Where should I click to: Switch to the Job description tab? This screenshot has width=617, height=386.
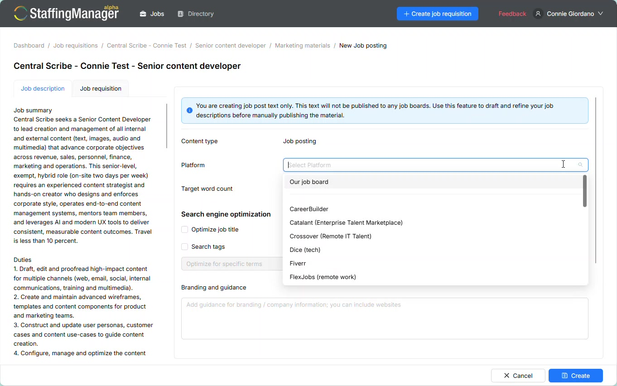point(43,89)
